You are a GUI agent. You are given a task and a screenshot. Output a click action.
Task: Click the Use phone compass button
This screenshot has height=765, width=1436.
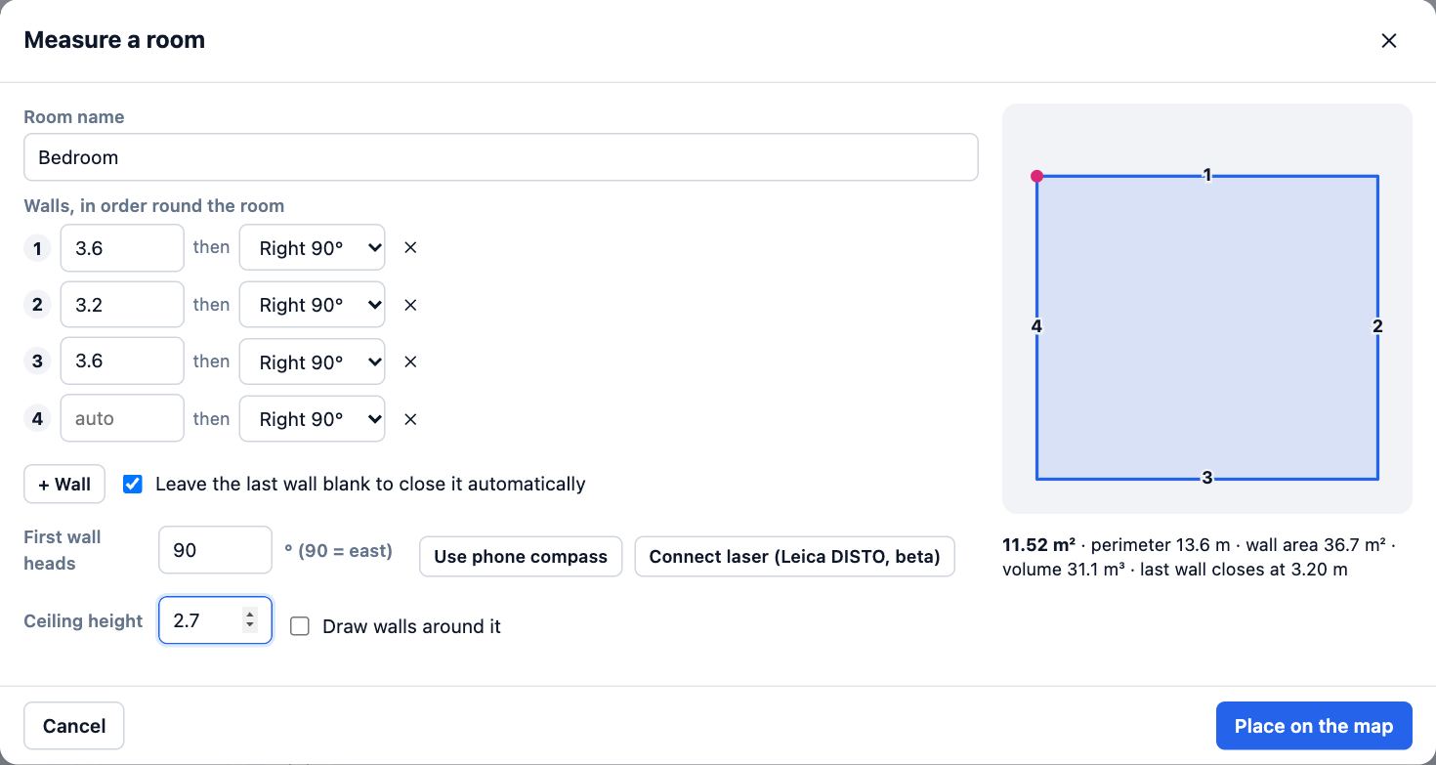click(521, 557)
